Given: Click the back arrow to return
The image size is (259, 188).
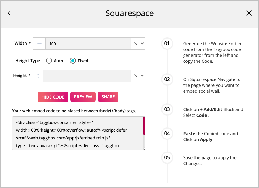Looking at the screenshot, I should tap(11, 13).
